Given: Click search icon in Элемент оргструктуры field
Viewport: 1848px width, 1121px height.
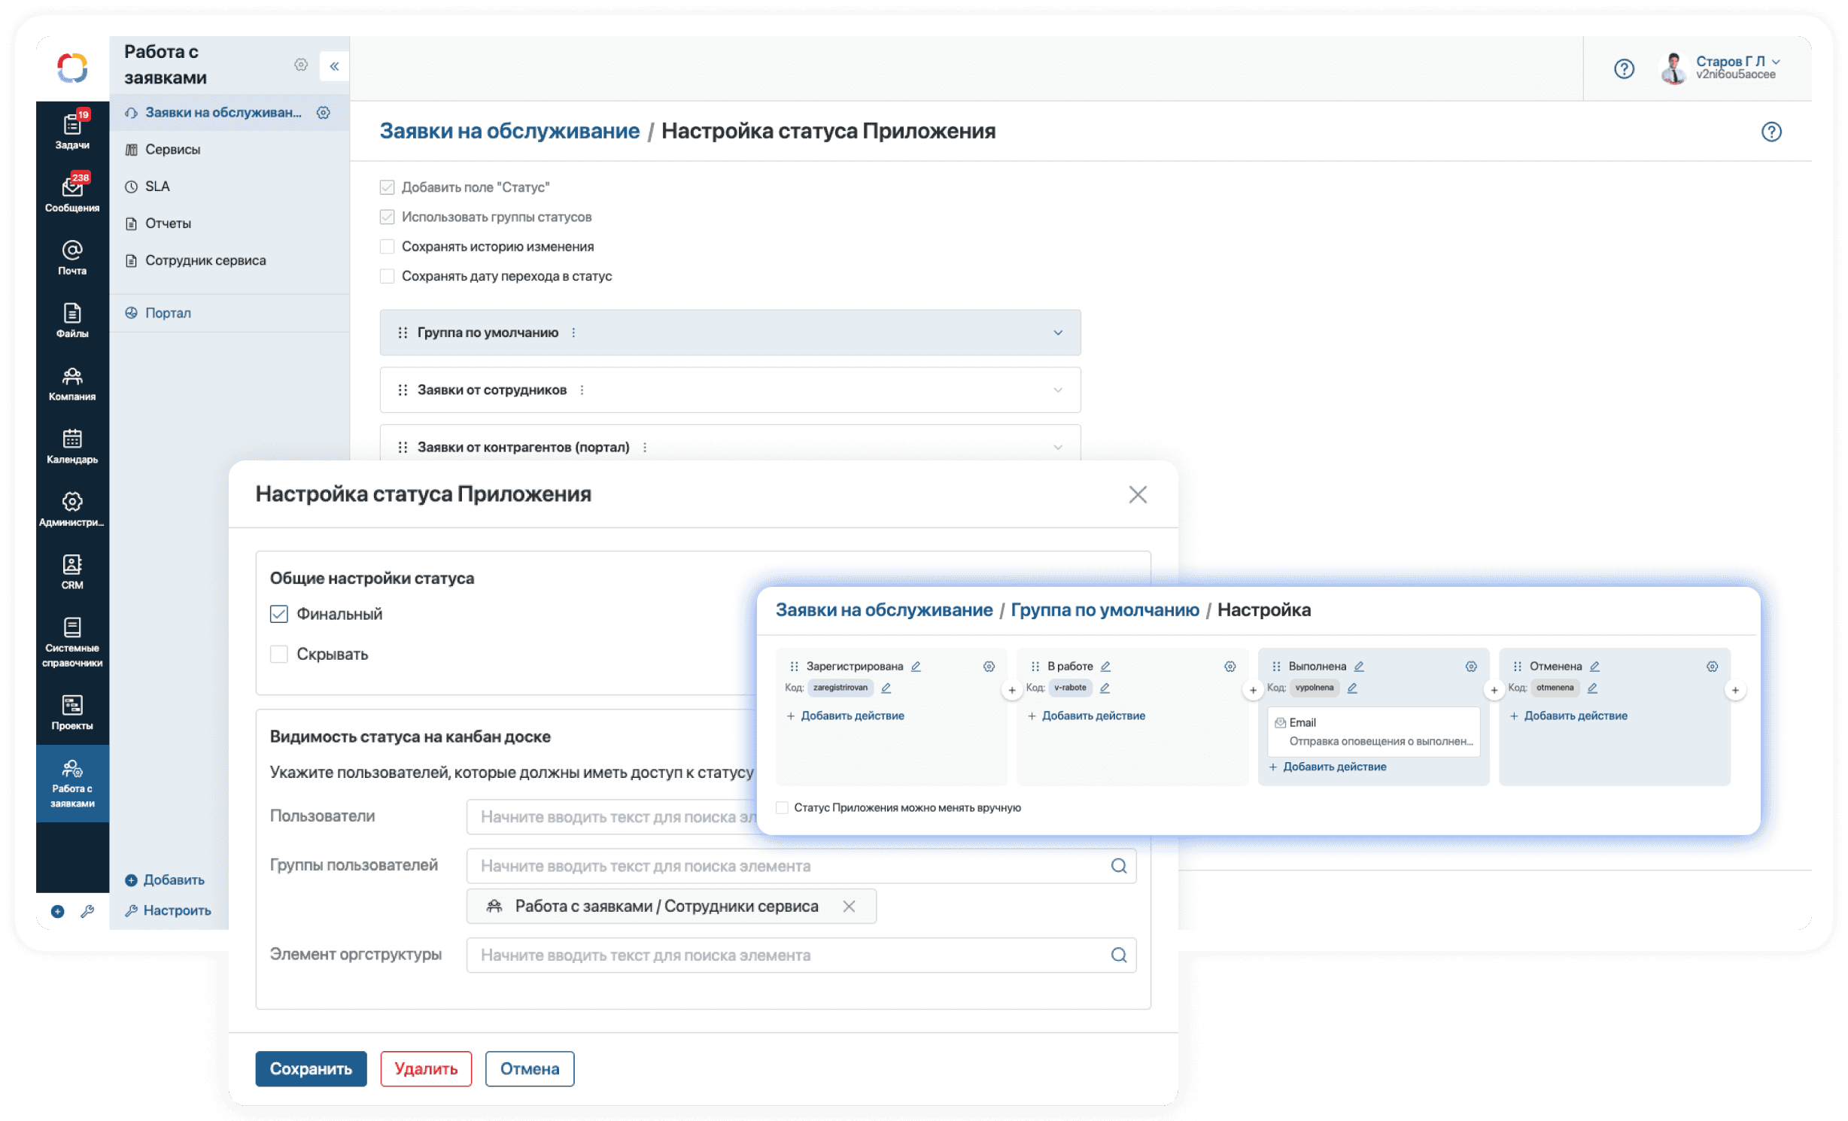Looking at the screenshot, I should point(1119,955).
